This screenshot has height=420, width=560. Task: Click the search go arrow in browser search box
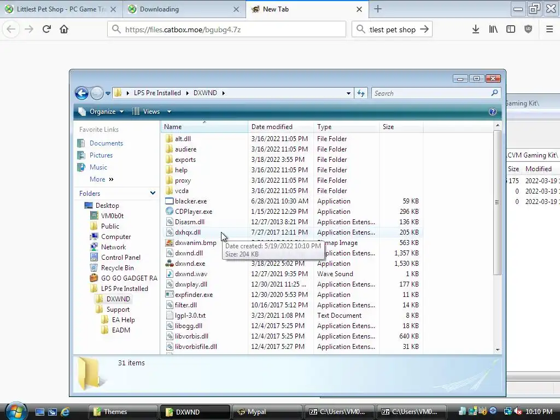pyautogui.click(x=424, y=30)
